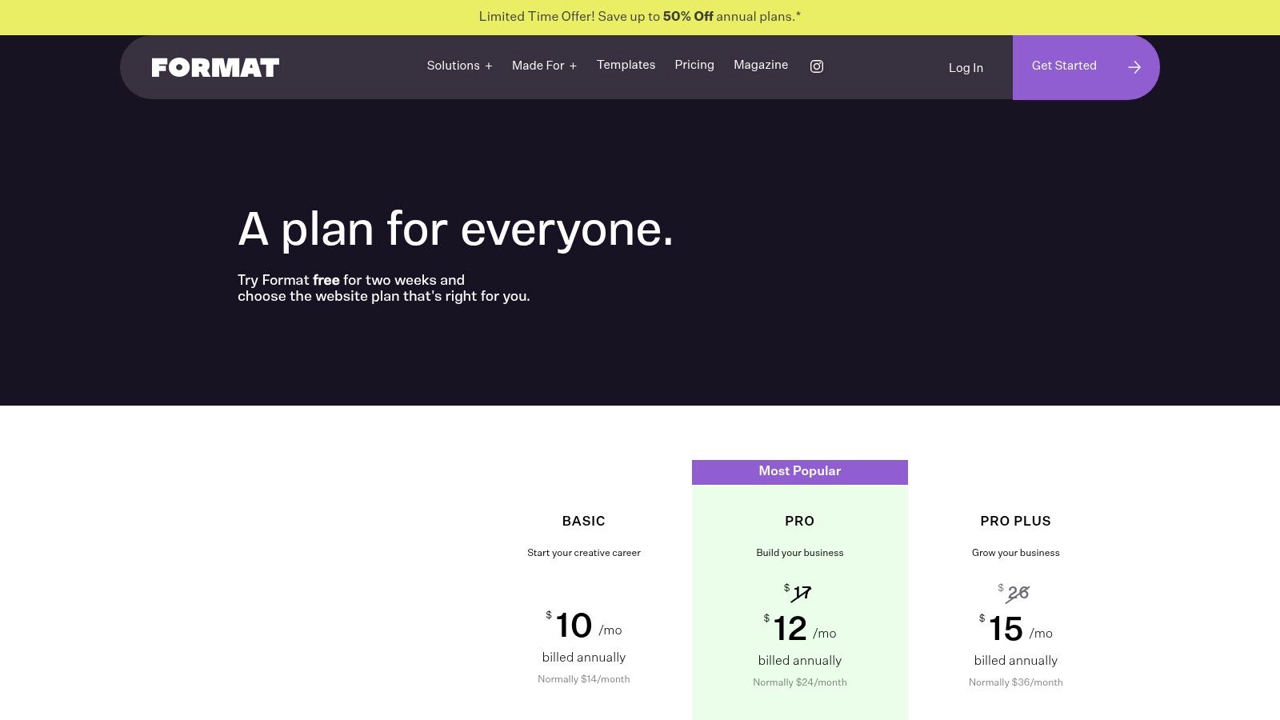The image size is (1280, 720).
Task: Go to the Pricing page
Action: [x=694, y=65]
